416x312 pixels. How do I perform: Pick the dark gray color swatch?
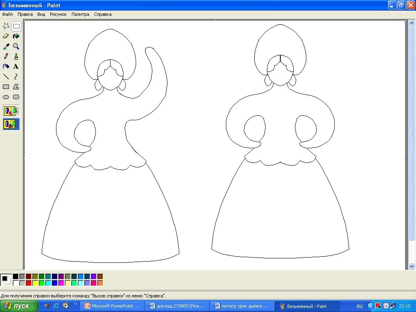tap(22, 277)
